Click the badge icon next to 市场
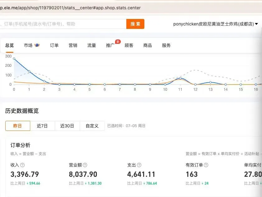Viewport: 262px width, 197px height. (x=37, y=45)
